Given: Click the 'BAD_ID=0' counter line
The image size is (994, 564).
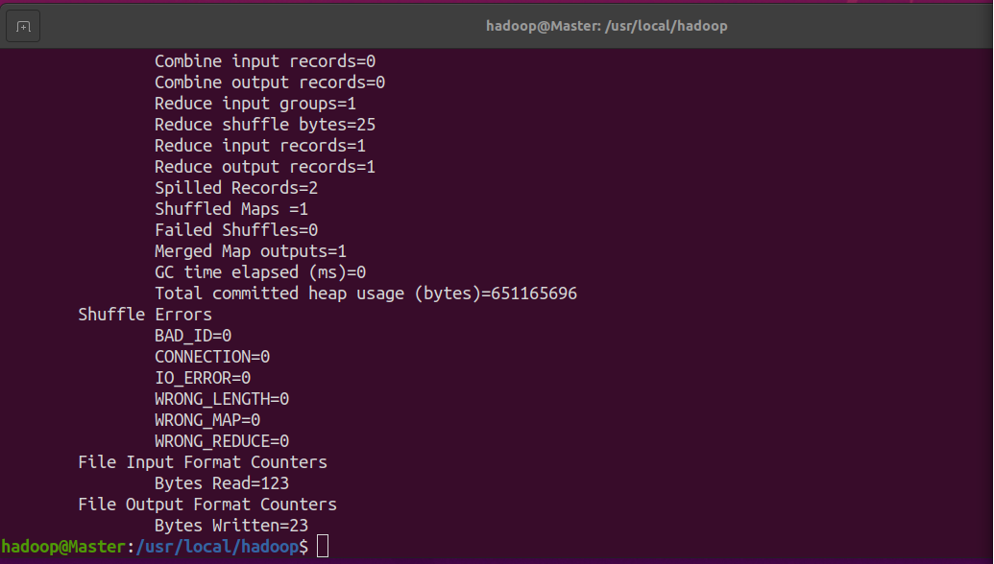Looking at the screenshot, I should pyautogui.click(x=193, y=336).
